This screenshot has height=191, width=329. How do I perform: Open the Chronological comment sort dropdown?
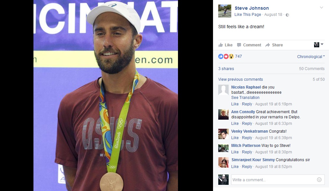[x=311, y=56]
